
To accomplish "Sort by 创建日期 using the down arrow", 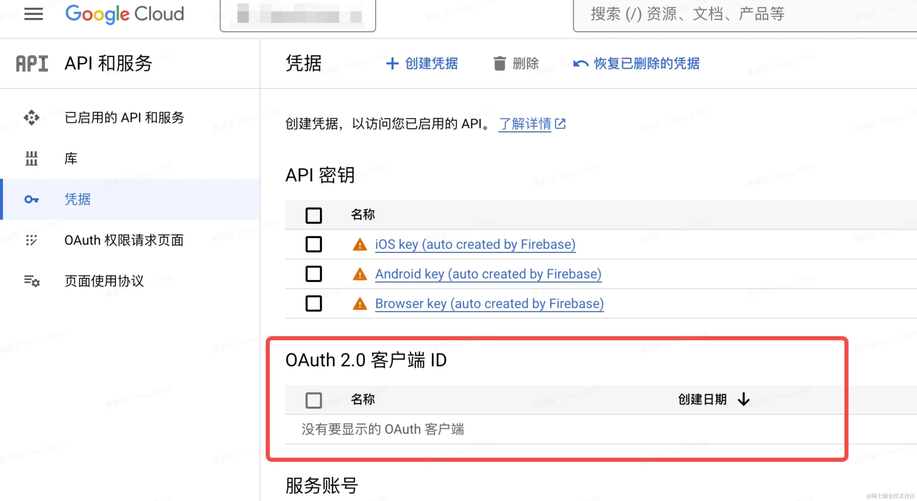I will [743, 399].
